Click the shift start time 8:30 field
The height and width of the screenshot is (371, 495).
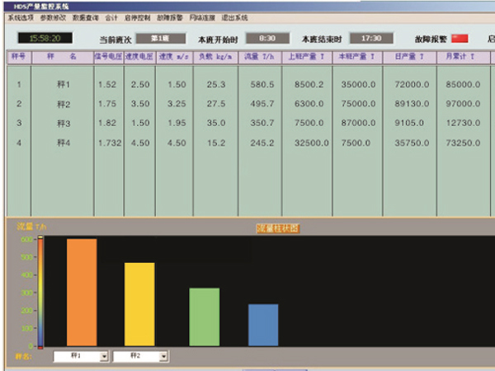pos(267,38)
